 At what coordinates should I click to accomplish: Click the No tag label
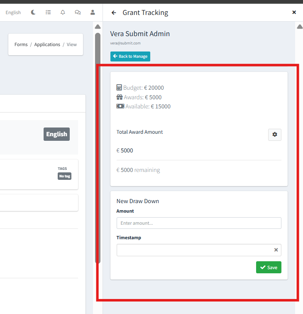64,176
